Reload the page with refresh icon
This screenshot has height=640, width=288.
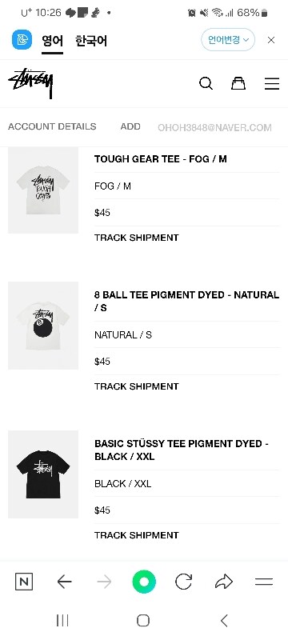183,582
